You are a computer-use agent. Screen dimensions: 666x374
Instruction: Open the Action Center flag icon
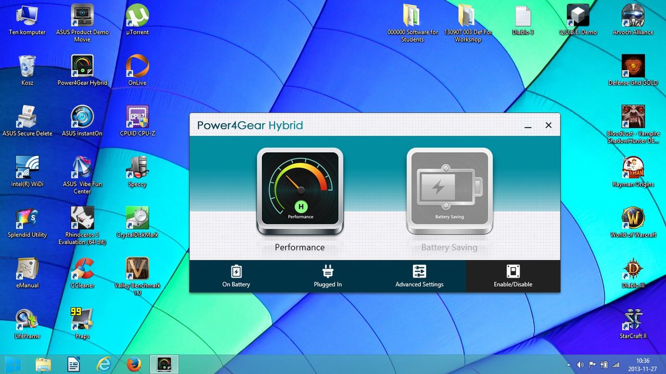pos(592,365)
